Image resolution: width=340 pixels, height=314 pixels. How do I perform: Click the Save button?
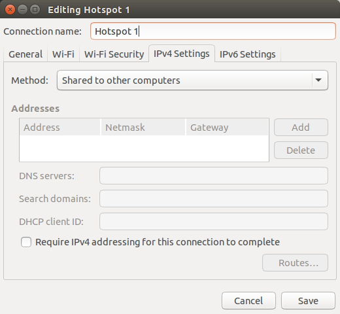click(x=308, y=301)
